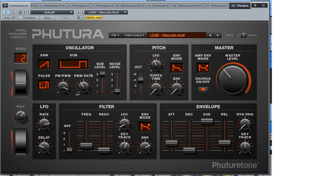The width and height of the screenshot is (334, 188).
Task: Toggle the SAW waveform button
Action: point(44,64)
